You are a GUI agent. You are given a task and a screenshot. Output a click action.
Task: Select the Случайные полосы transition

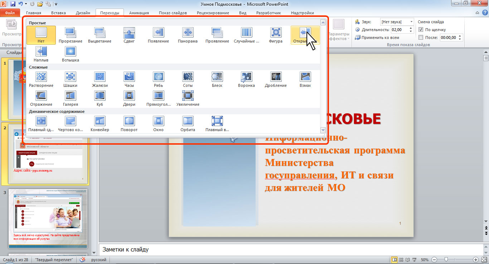click(246, 35)
